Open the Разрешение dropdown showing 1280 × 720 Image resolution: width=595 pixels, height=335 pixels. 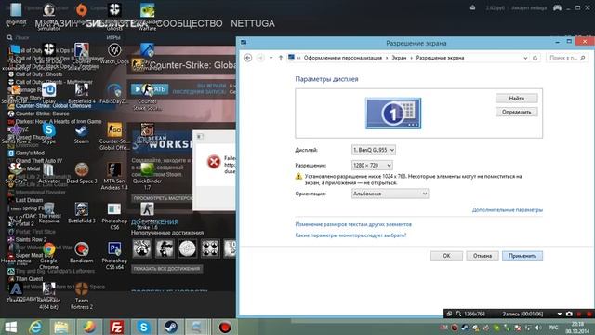372,166
